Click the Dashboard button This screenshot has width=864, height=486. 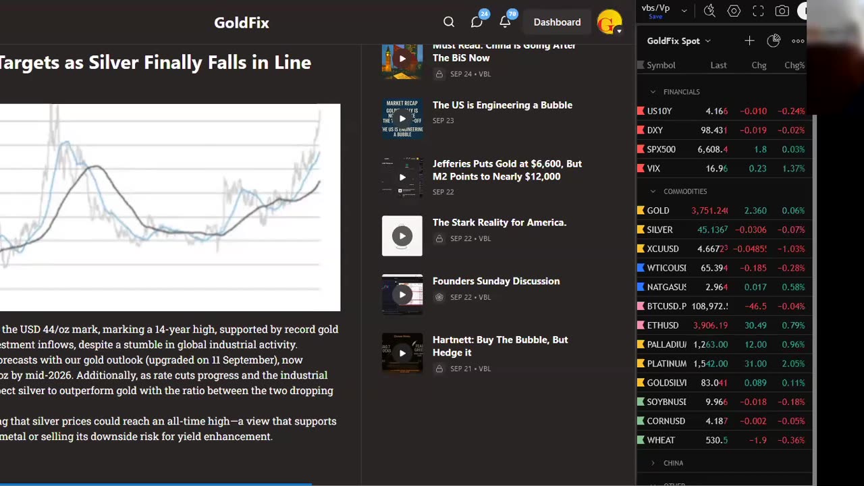coord(557,22)
